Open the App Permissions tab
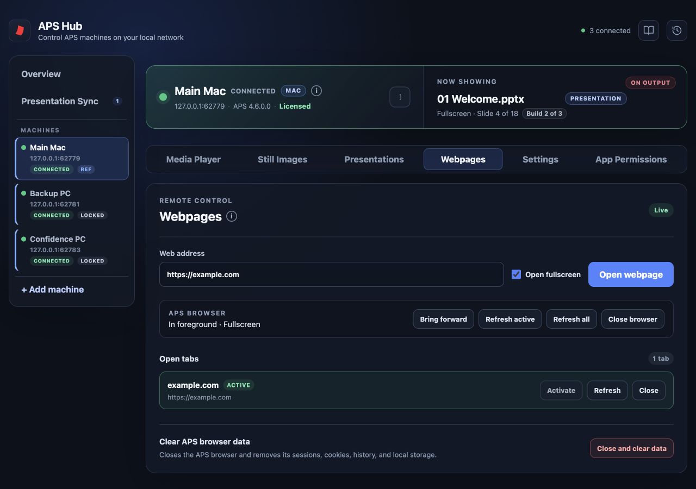Screen dimensions: 696x489 [x=631, y=159]
